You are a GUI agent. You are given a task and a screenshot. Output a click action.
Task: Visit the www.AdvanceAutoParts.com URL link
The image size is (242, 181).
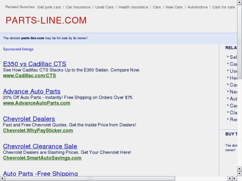tap(37, 103)
